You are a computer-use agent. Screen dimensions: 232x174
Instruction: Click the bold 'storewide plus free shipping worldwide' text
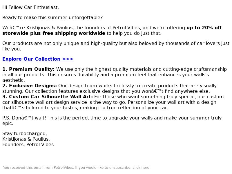tap(54, 33)
